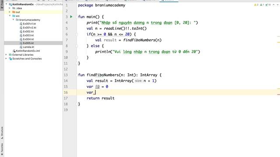Click the .idea folder icon

tap(14, 8)
